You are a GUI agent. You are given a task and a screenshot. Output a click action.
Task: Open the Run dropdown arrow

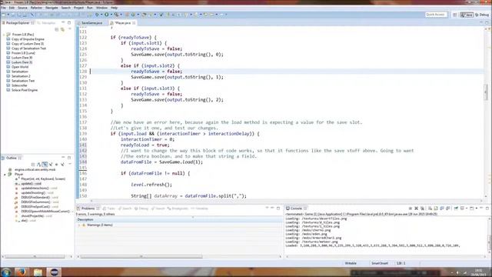click(111, 15)
